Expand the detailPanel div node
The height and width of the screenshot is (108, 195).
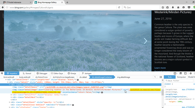point(9,102)
